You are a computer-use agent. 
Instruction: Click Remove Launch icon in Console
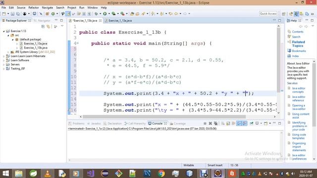210,123
